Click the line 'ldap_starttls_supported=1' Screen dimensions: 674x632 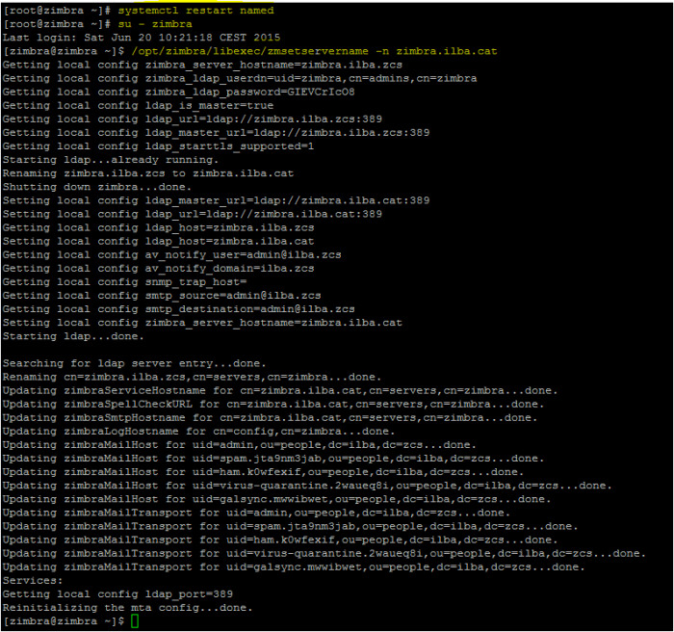coord(158,146)
